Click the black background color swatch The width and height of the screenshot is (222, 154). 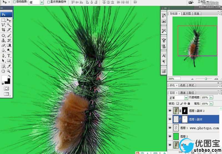pos(8,82)
